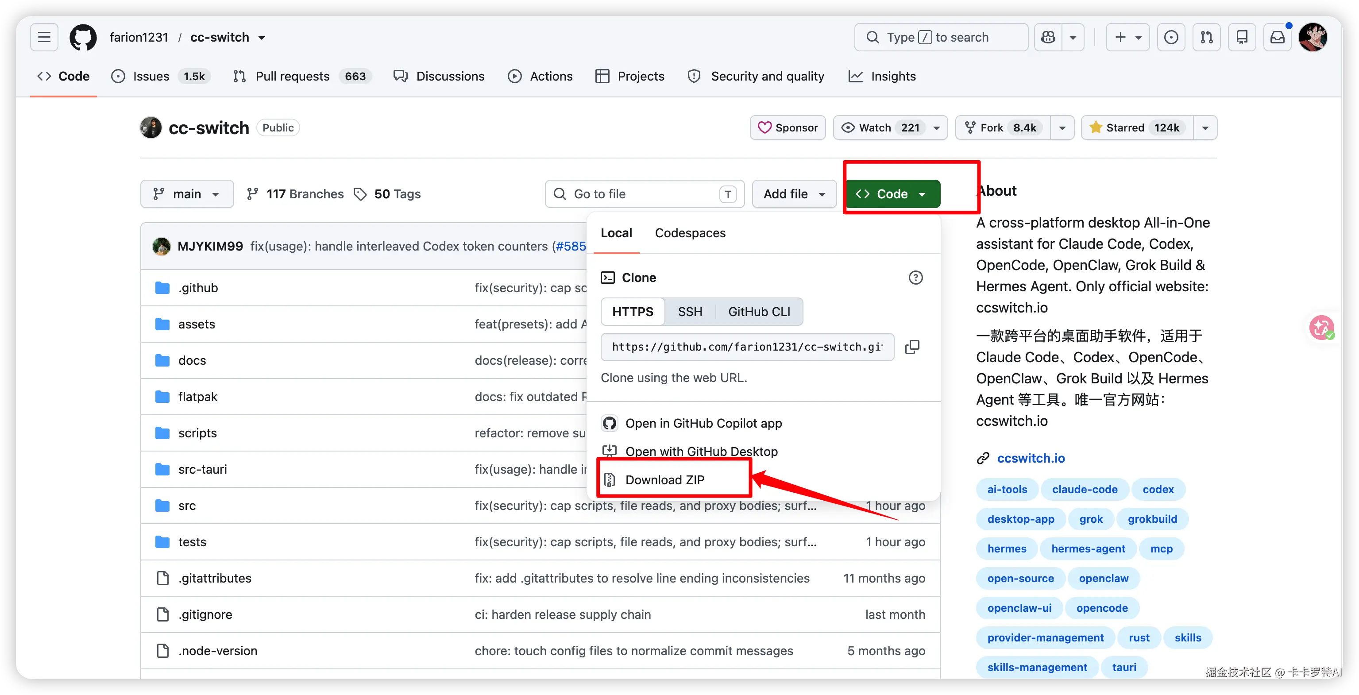Click the Sponsor heart button
Viewport: 1359px width, 695px height.
click(x=788, y=127)
